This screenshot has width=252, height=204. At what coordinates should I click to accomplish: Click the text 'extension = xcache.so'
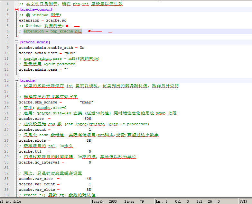42,20
